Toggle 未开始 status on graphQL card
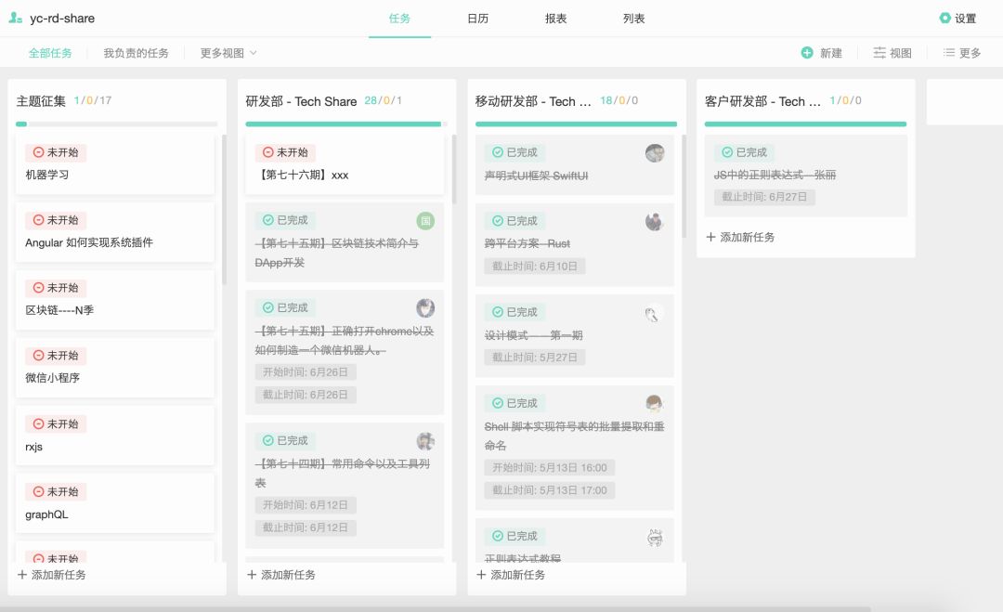The image size is (1003, 612). [56, 492]
